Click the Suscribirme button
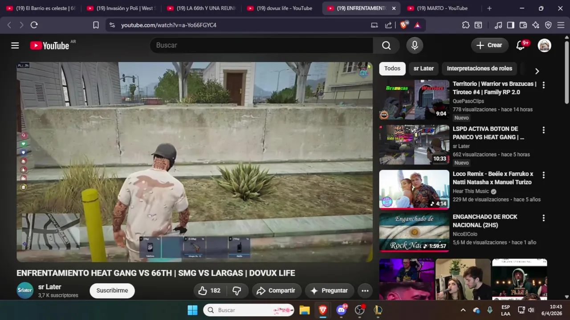Viewport: 570px width, 320px height. click(x=112, y=291)
